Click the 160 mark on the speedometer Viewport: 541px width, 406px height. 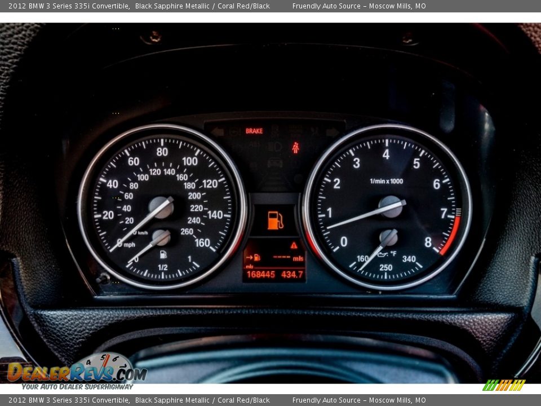pyautogui.click(x=202, y=243)
